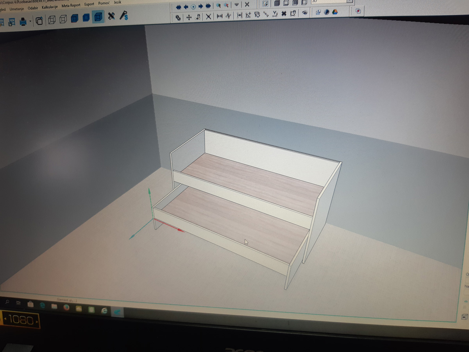The image size is (469, 352).
Task: Click the export arrow square icon
Action: pos(318,13)
